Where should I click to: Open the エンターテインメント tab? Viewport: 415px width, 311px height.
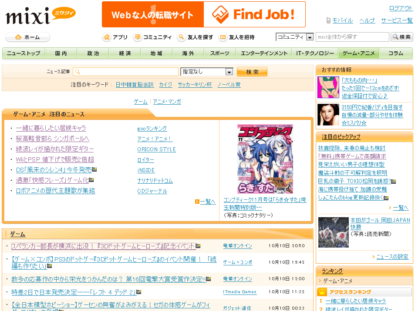tap(264, 53)
